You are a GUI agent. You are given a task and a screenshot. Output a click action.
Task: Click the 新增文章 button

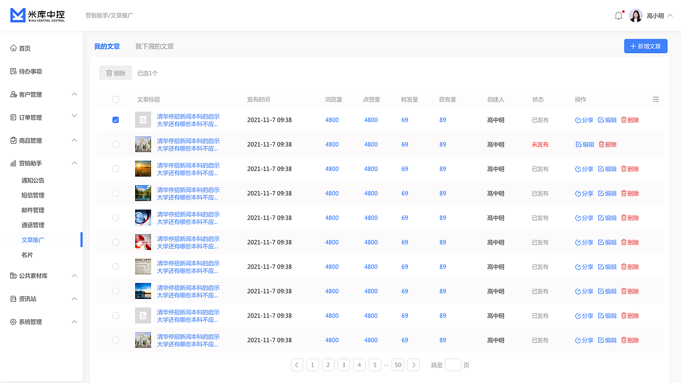click(646, 46)
